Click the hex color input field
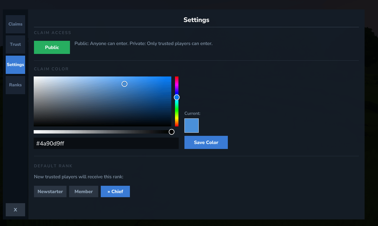 pyautogui.click(x=106, y=143)
